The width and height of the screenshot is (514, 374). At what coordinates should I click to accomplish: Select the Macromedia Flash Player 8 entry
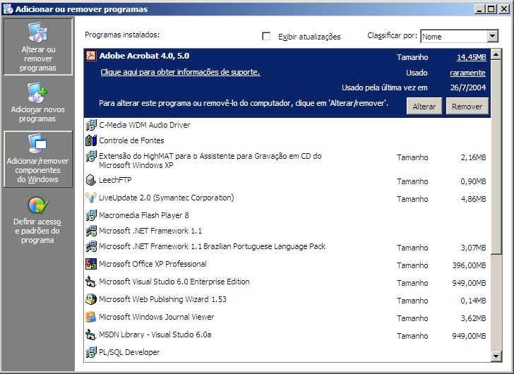point(287,215)
